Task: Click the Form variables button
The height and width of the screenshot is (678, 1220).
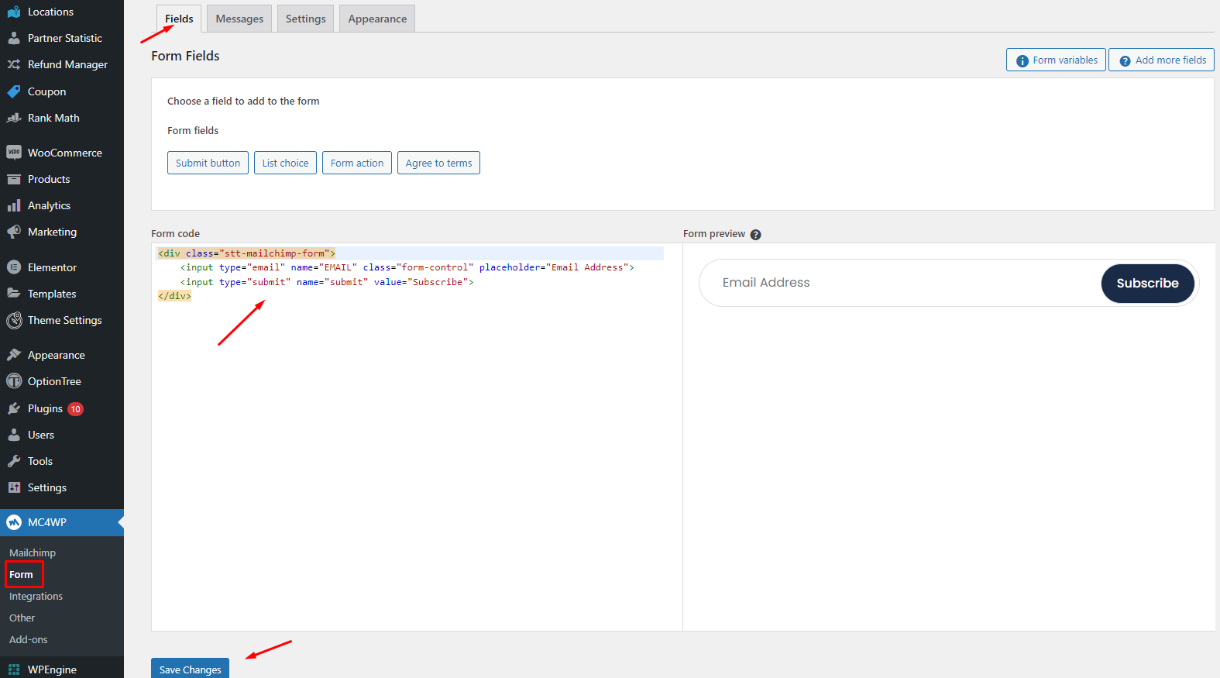Action: point(1057,60)
